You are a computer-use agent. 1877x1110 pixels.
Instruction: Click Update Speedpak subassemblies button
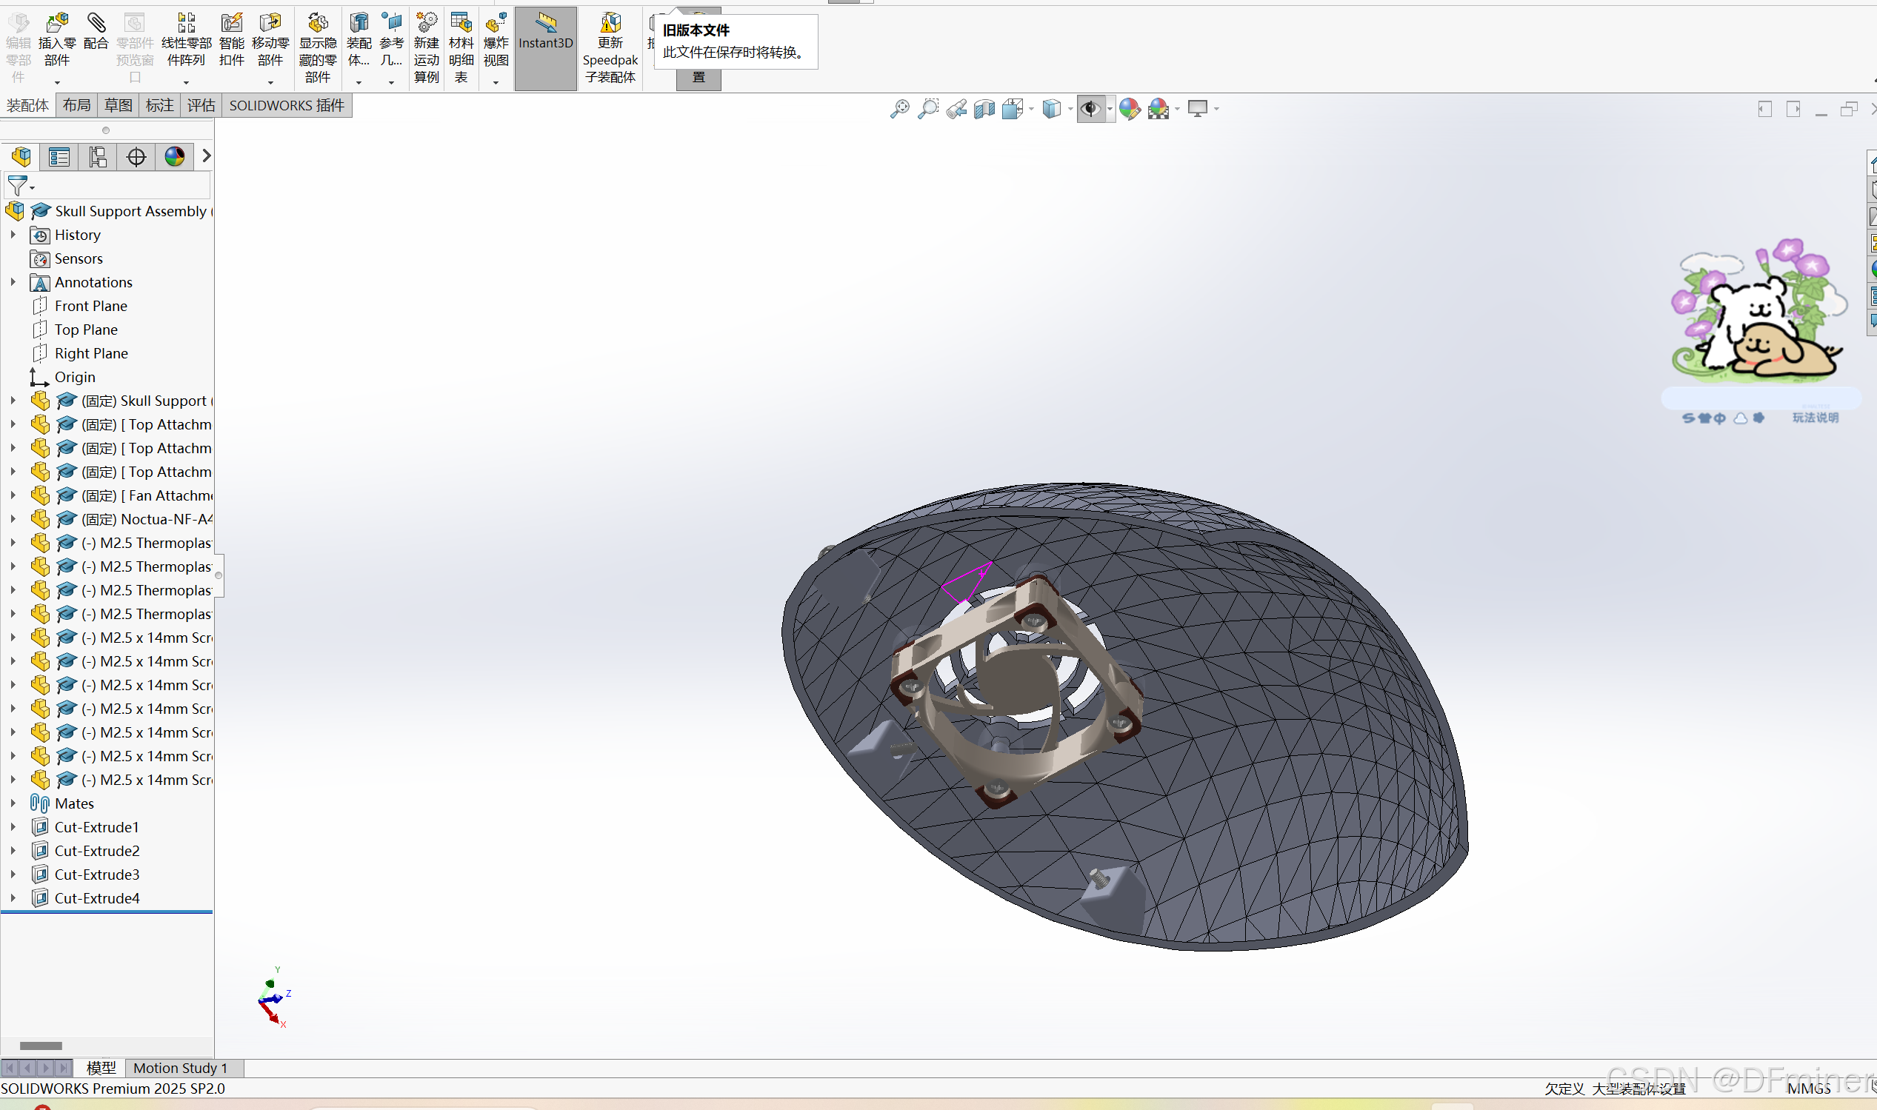tap(610, 47)
